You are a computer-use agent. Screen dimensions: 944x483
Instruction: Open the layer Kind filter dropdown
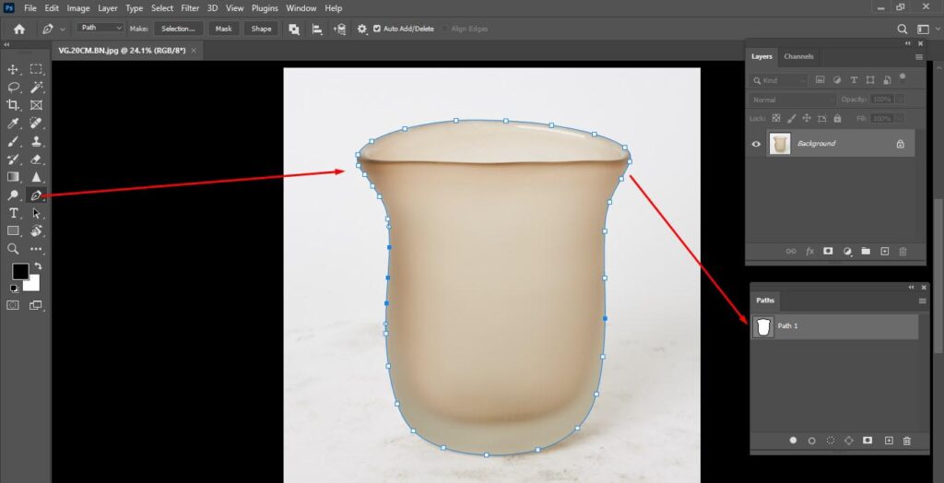point(778,80)
